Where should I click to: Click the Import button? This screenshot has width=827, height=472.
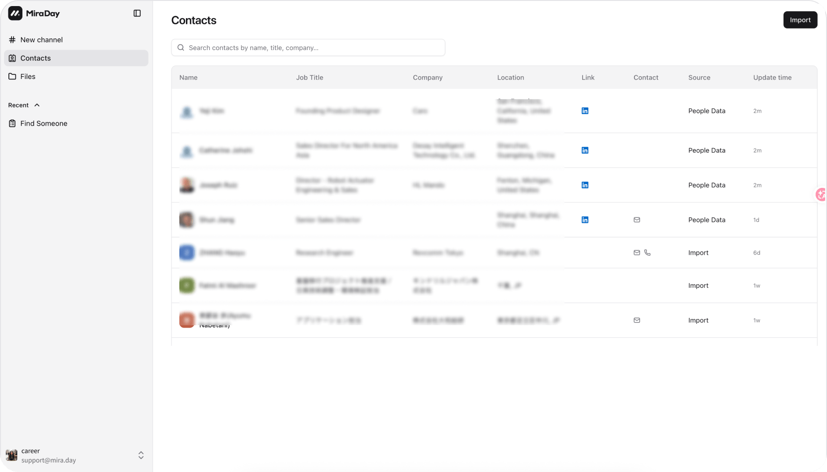pyautogui.click(x=800, y=20)
